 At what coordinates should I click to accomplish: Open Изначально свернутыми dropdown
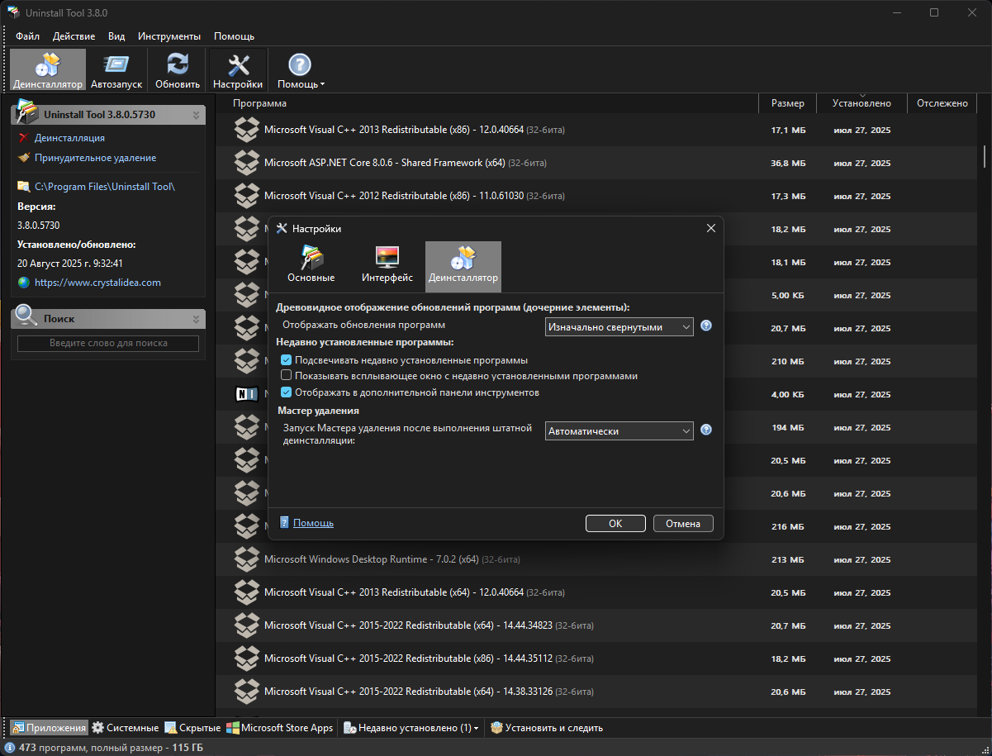pos(619,326)
